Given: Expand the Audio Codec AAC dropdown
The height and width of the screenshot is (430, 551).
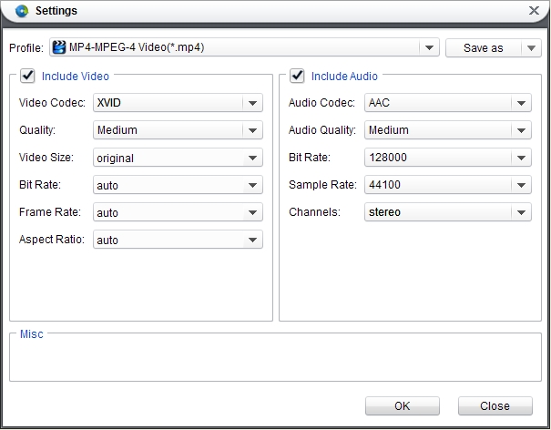Looking at the screenshot, I should tap(521, 103).
